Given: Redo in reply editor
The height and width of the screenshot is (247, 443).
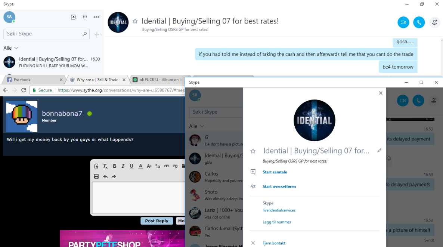Looking at the screenshot, I should pyautogui.click(x=114, y=176).
